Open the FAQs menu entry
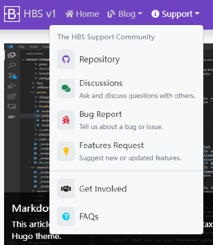 pyautogui.click(x=126, y=216)
